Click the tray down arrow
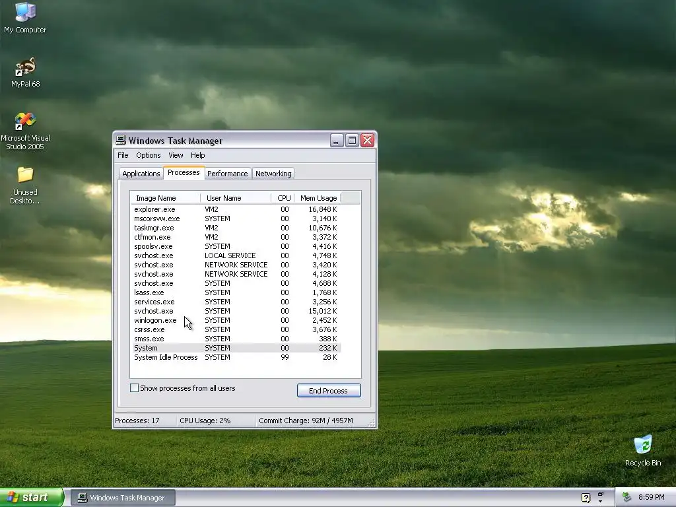Screen dimensions: 676x507 tap(601, 502)
